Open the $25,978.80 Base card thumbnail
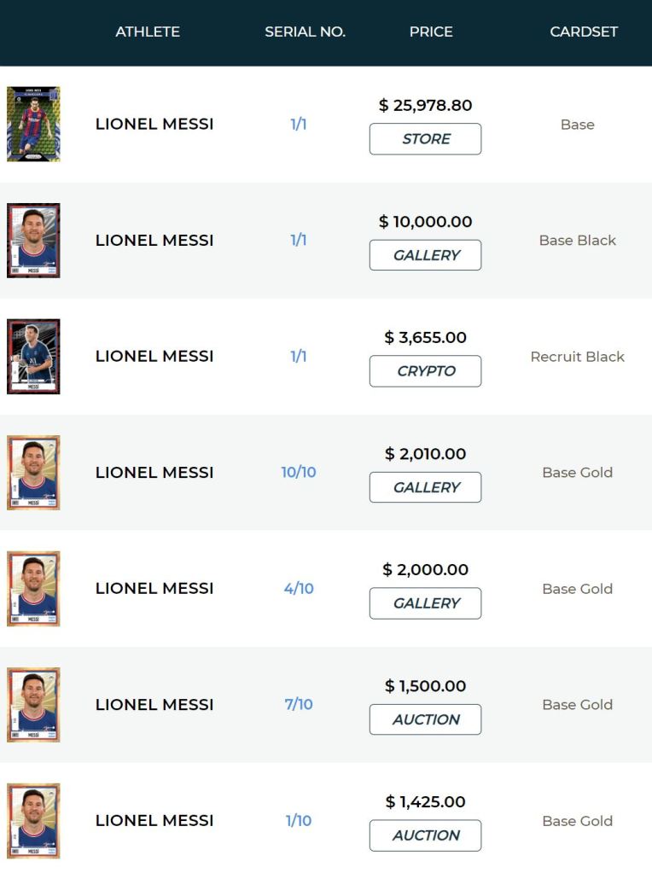The height and width of the screenshot is (873, 652). point(33,124)
